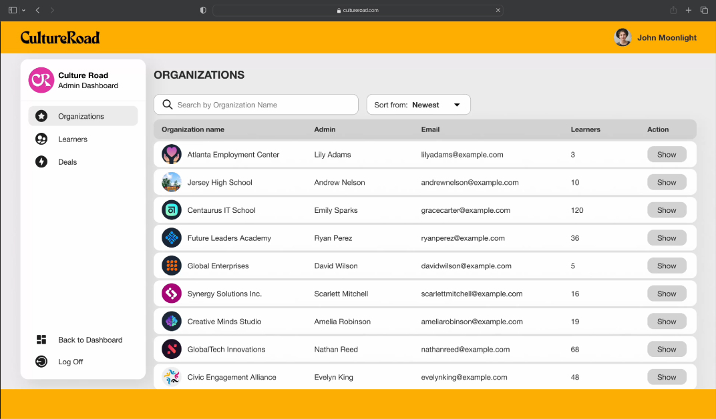Click the browser forward arrow
The width and height of the screenshot is (716, 419).
point(52,10)
